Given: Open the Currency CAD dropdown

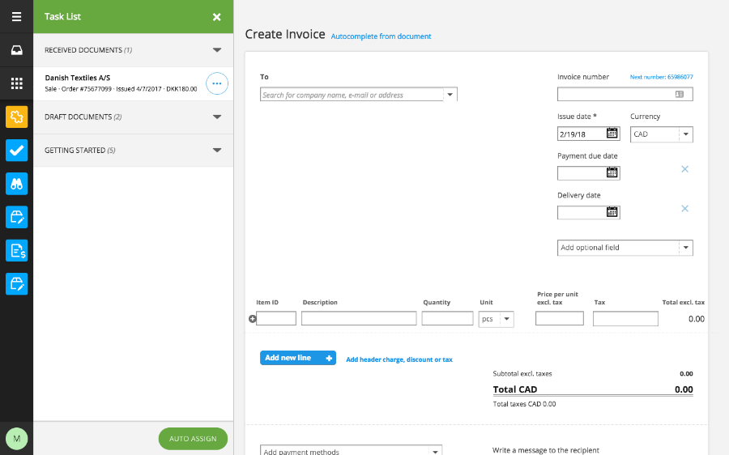Looking at the screenshot, I should pos(662,134).
